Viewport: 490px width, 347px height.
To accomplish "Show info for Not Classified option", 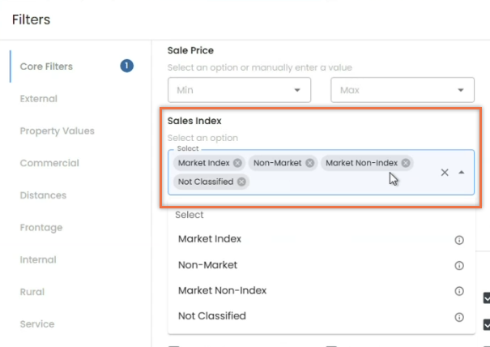I will (459, 317).
